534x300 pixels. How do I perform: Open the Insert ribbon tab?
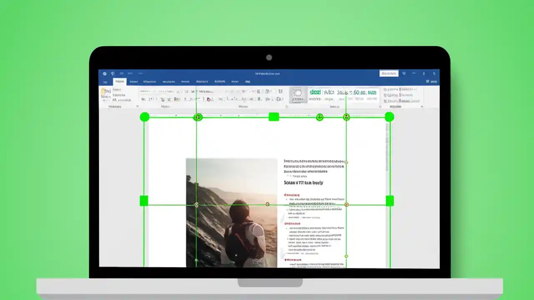[x=133, y=81]
